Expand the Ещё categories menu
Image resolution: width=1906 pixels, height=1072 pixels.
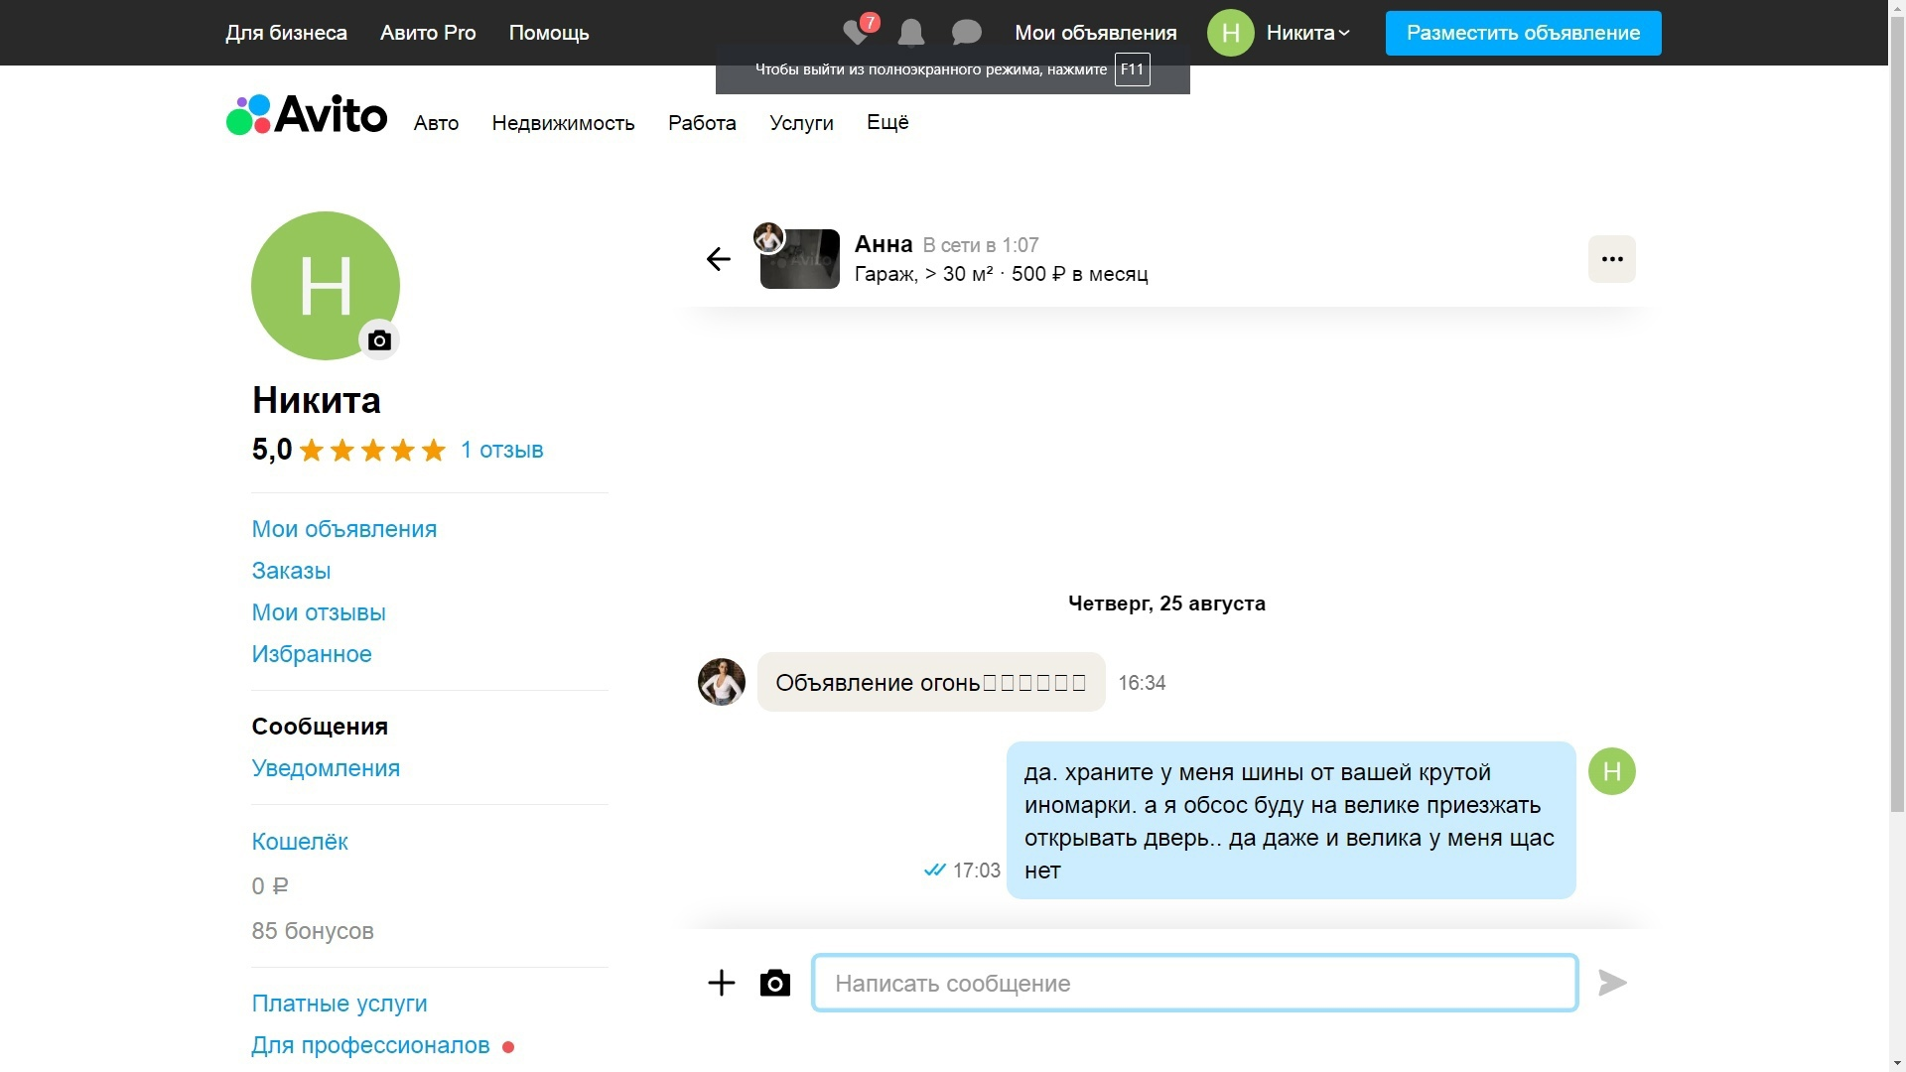887,122
